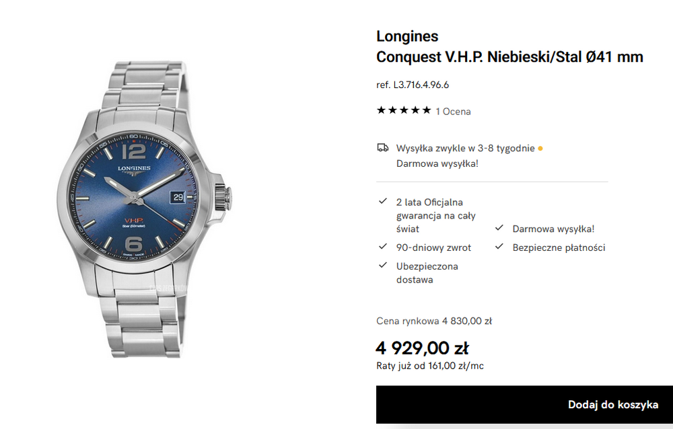Click the Wysyłka zwykle w 3-8 tygodnie text

click(465, 149)
